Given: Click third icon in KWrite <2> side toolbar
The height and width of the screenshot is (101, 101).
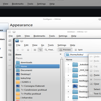Looking at the screenshot, I should pyautogui.click(x=10, y=50).
